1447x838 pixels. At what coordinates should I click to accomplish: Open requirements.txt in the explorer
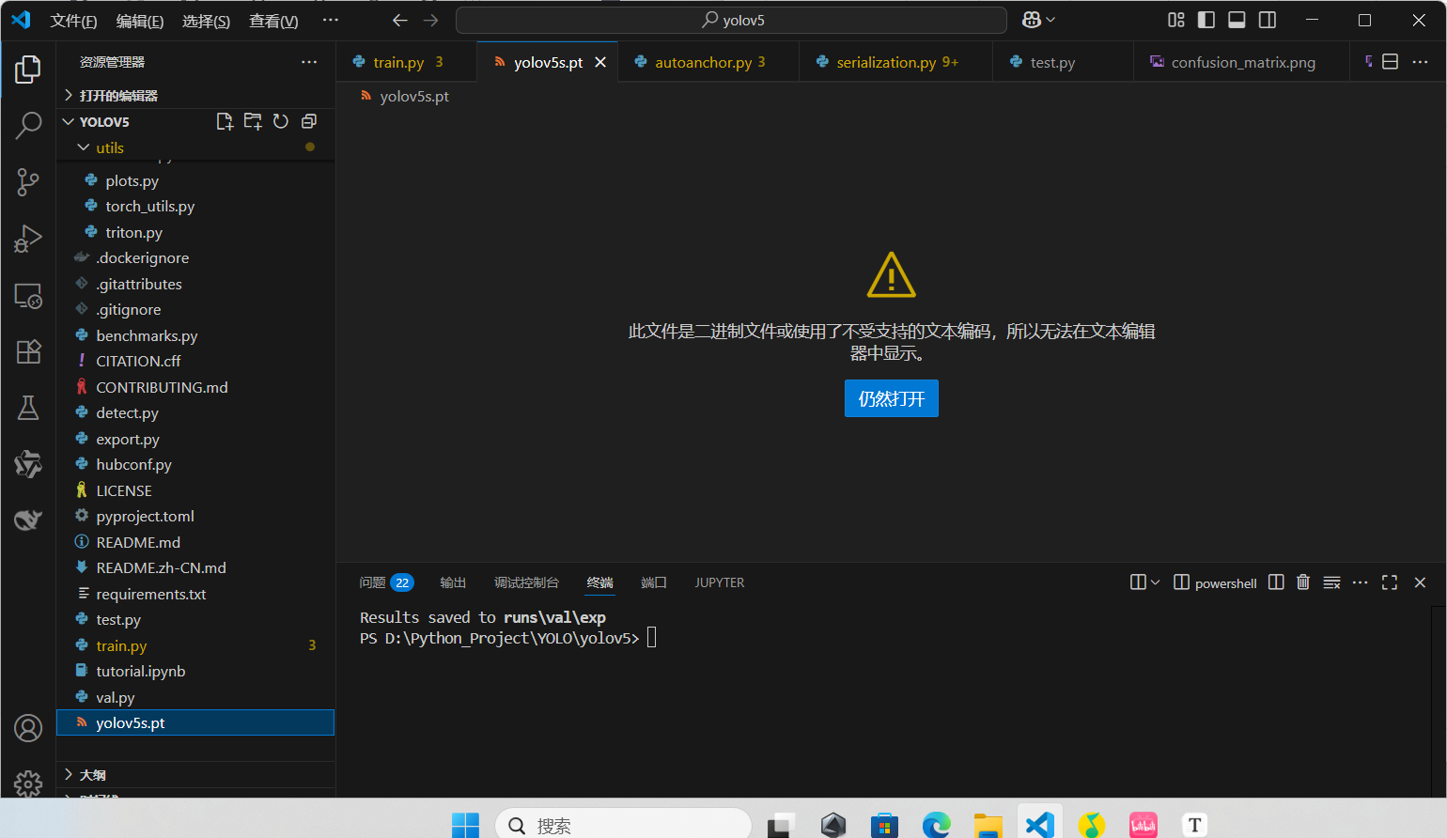[195, 594]
